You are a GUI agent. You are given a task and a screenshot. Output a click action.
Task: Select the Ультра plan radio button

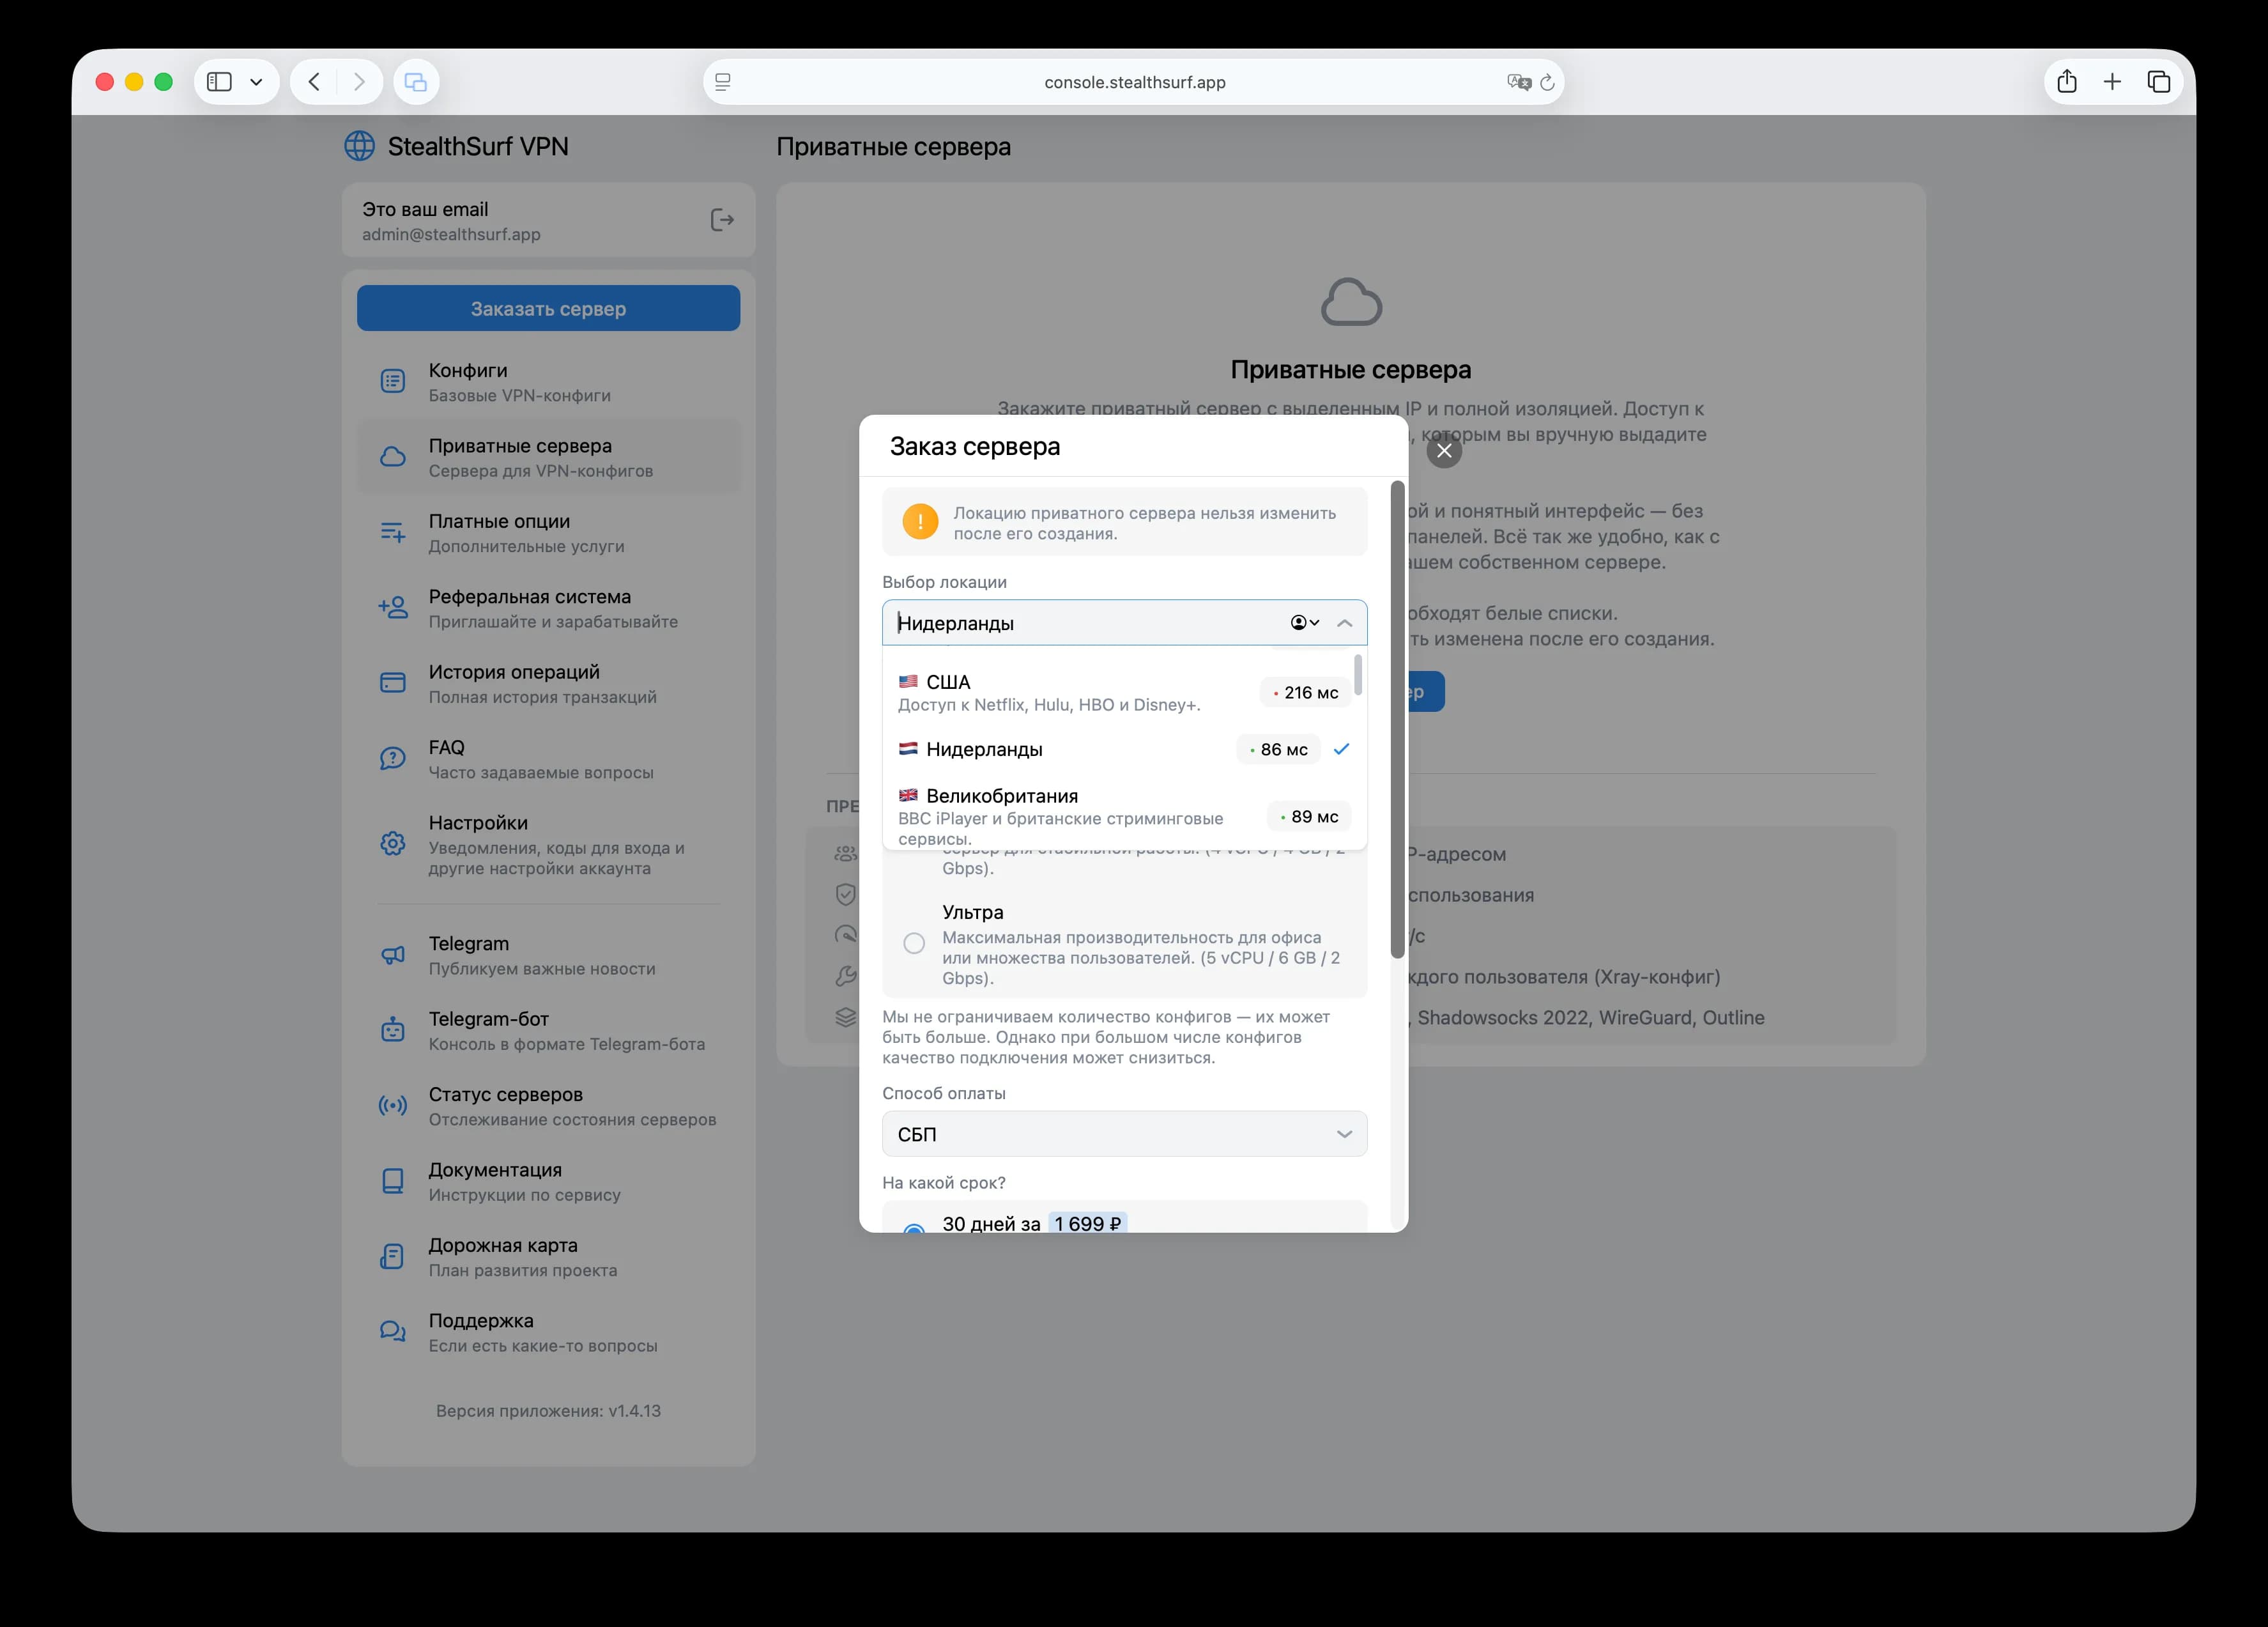coord(913,943)
